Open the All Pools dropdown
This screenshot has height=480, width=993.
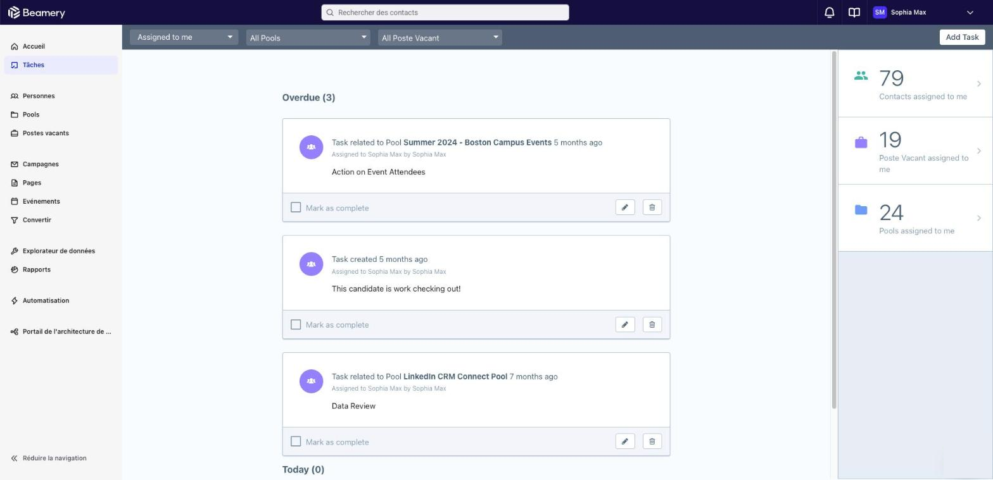coord(308,37)
